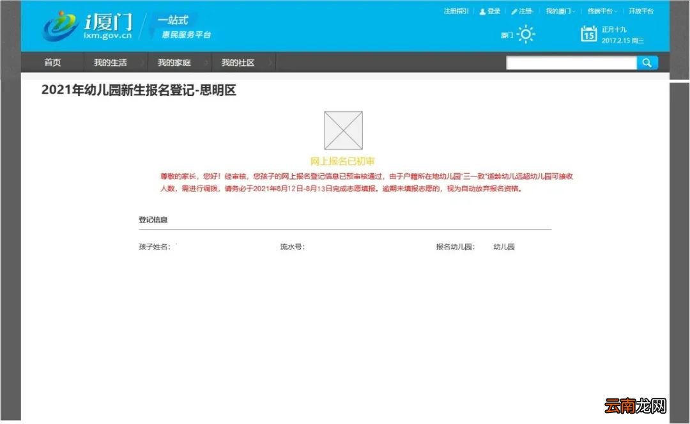This screenshot has width=690, height=424.
Task: Open the 我的社区 nav menu
Action: tap(238, 63)
